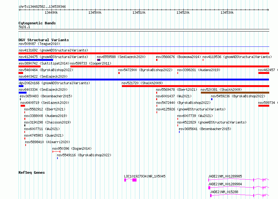Image resolution: width=278 pixels, height=199 pixels.
Task: Click the brown nsv520381 bar
Action: pos(235,93)
